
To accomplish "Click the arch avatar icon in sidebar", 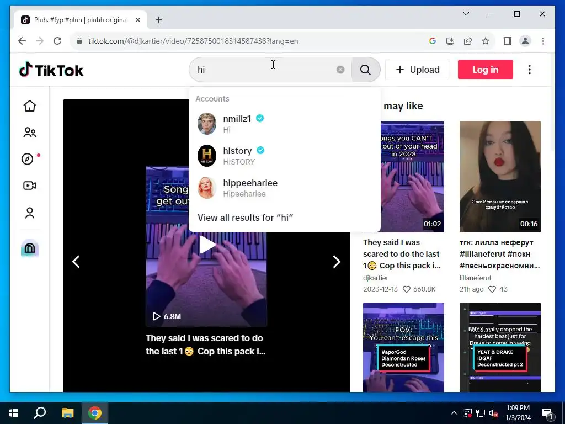I will [30, 248].
